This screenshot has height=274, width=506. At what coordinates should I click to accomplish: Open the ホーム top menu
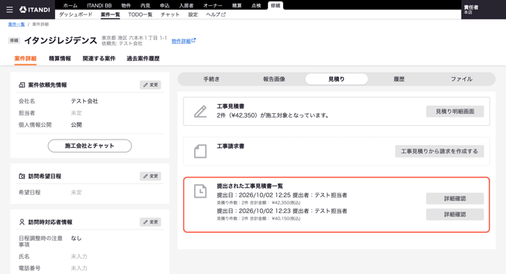click(70, 5)
